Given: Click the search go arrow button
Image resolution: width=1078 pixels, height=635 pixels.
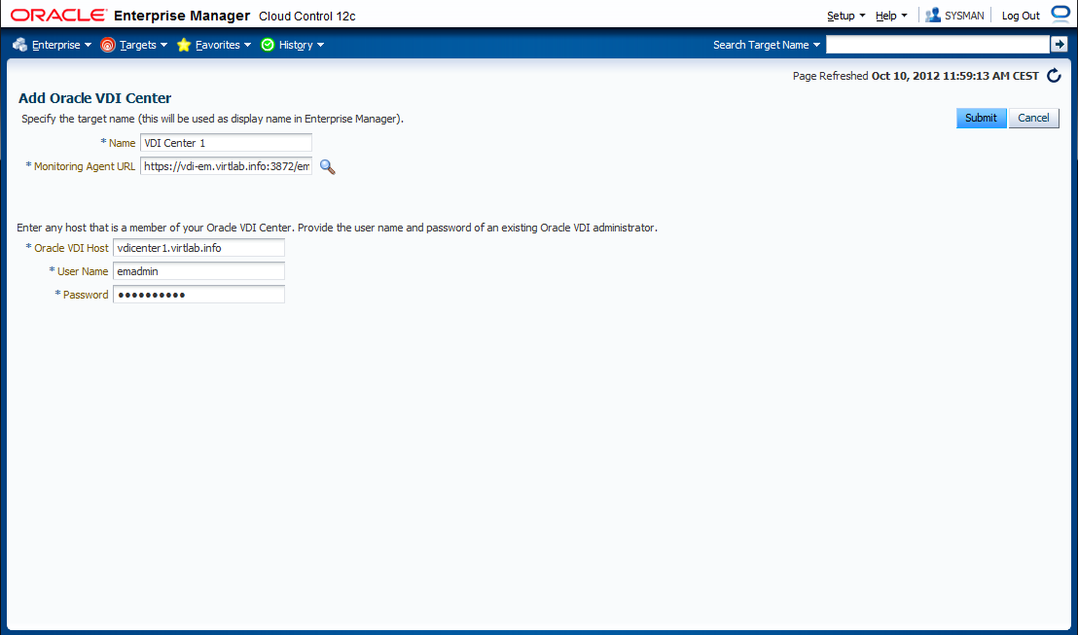Looking at the screenshot, I should [1059, 45].
